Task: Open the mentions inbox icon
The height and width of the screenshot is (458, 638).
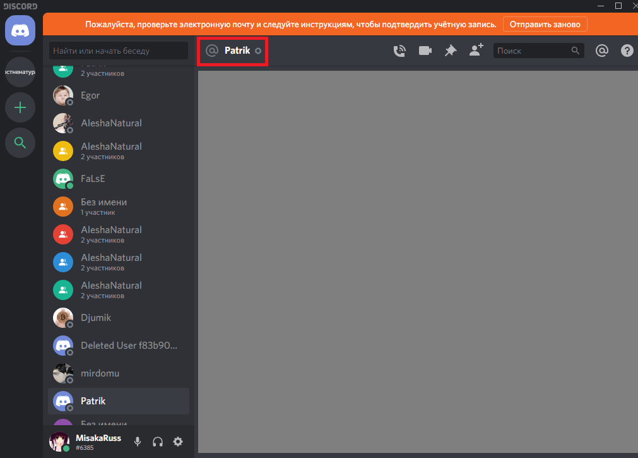Action: coord(602,51)
